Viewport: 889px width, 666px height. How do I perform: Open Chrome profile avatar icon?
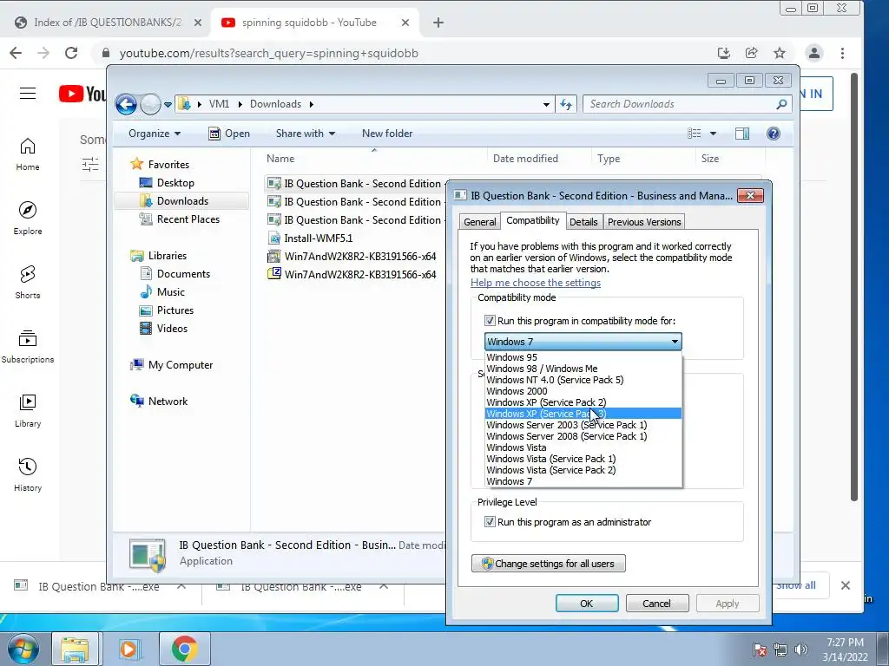(x=814, y=53)
